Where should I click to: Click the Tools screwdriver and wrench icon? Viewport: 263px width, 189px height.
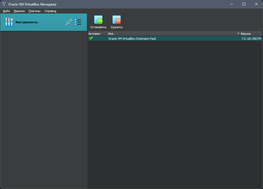tap(9, 22)
